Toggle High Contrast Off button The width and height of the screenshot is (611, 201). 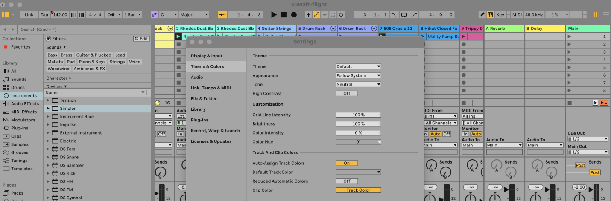coord(347,94)
